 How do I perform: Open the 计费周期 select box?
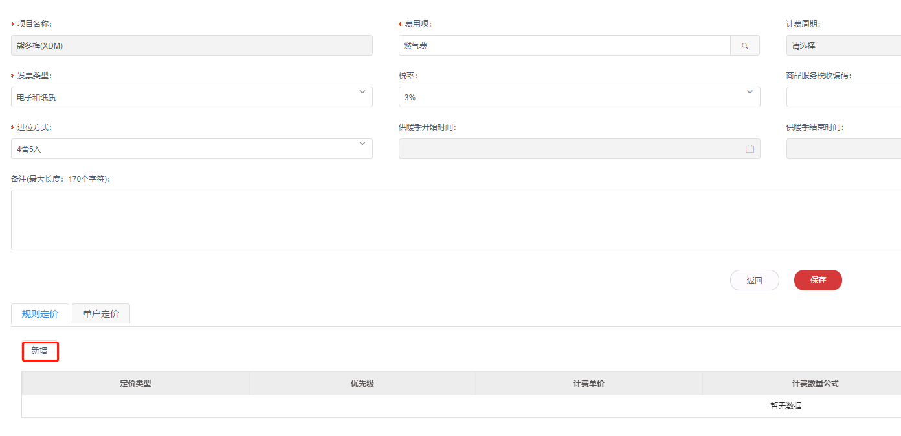843,45
